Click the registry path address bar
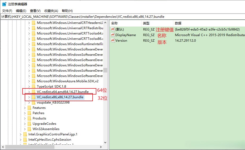 point(123,16)
